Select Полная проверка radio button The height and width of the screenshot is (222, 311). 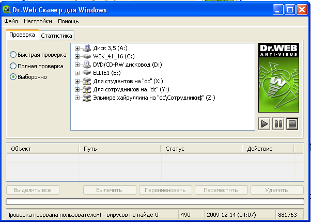pyautogui.click(x=13, y=66)
